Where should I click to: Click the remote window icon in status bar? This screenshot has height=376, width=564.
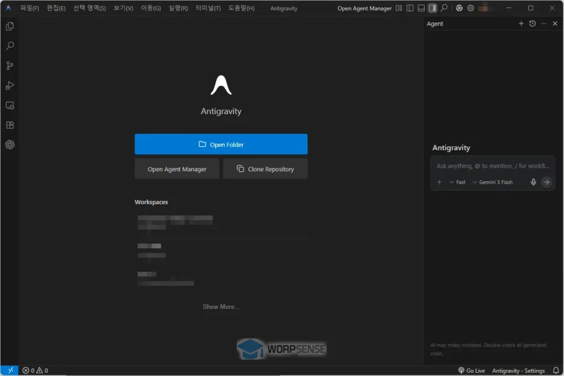click(10, 370)
